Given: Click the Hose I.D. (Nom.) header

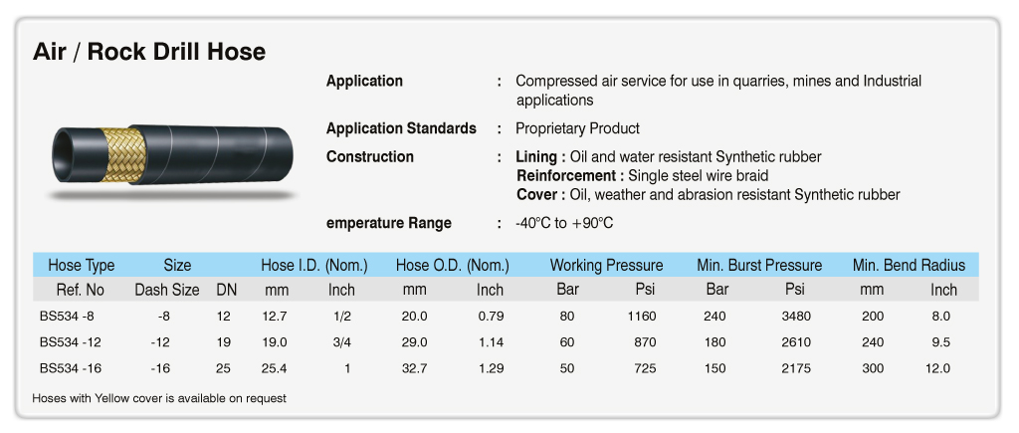Looking at the screenshot, I should pyautogui.click(x=314, y=265).
